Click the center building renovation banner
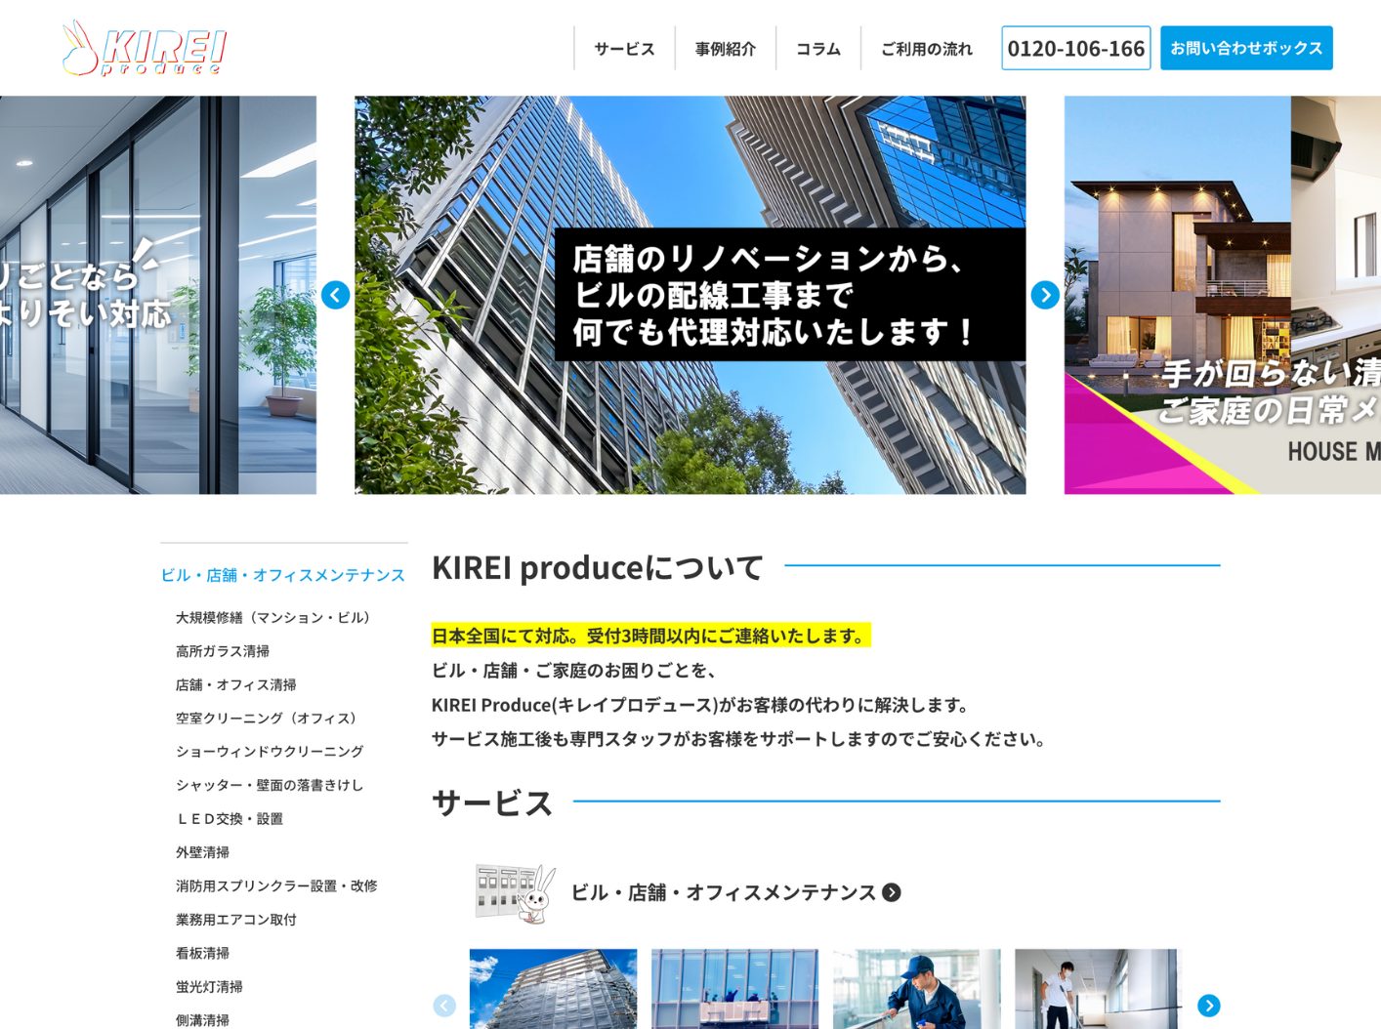 (x=690, y=295)
